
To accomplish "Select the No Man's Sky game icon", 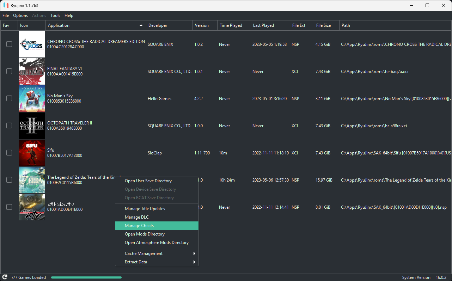I will [x=32, y=98].
